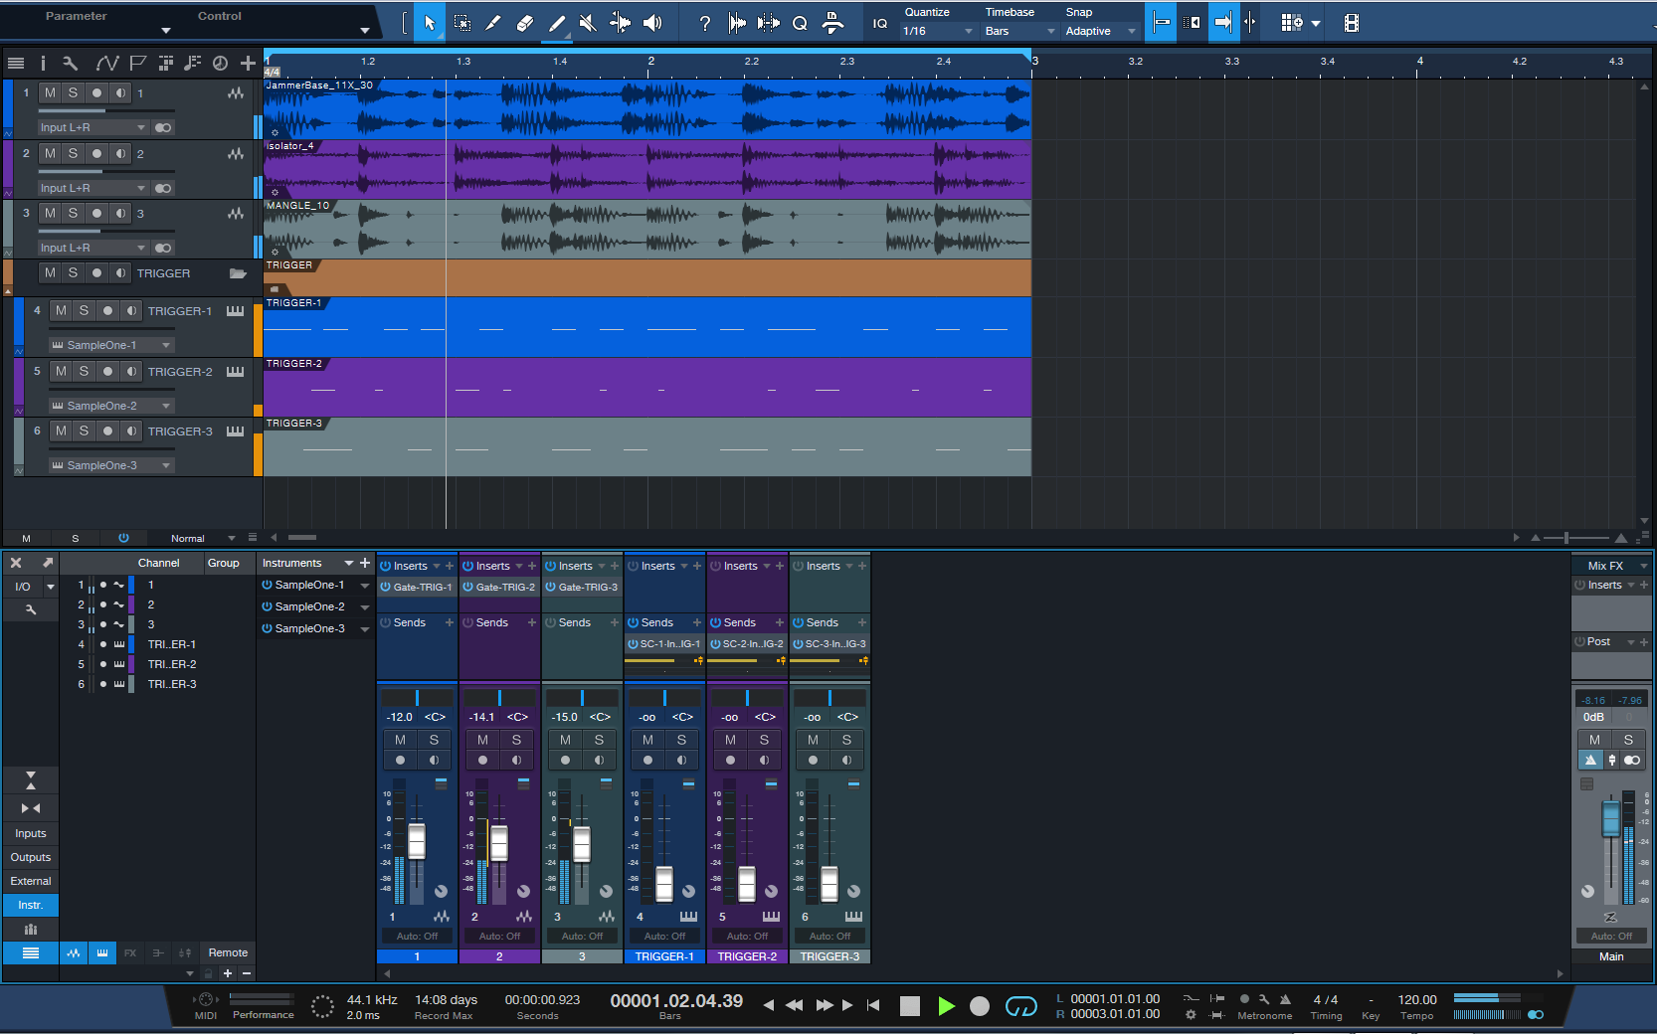Image resolution: width=1657 pixels, height=1034 pixels.
Task: Open SampleOne-3 instrument dropdown on track 6
Action: pos(111,465)
